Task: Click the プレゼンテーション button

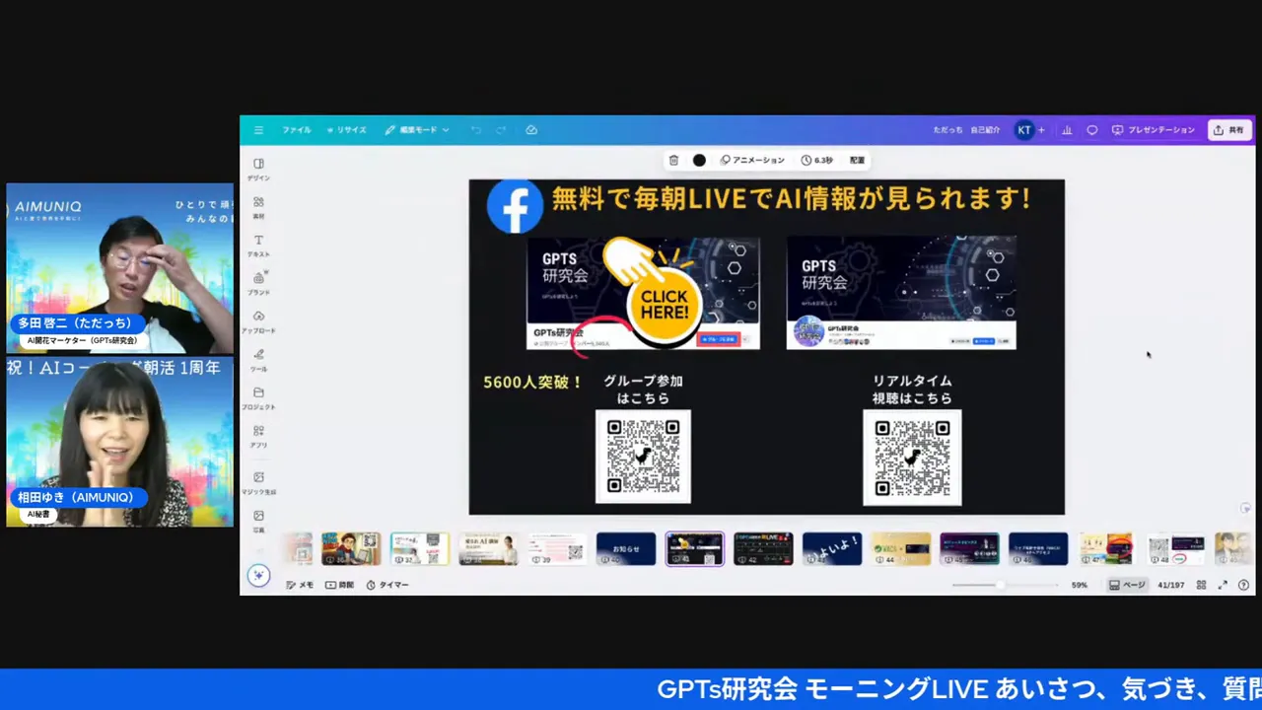Action: click(x=1154, y=130)
